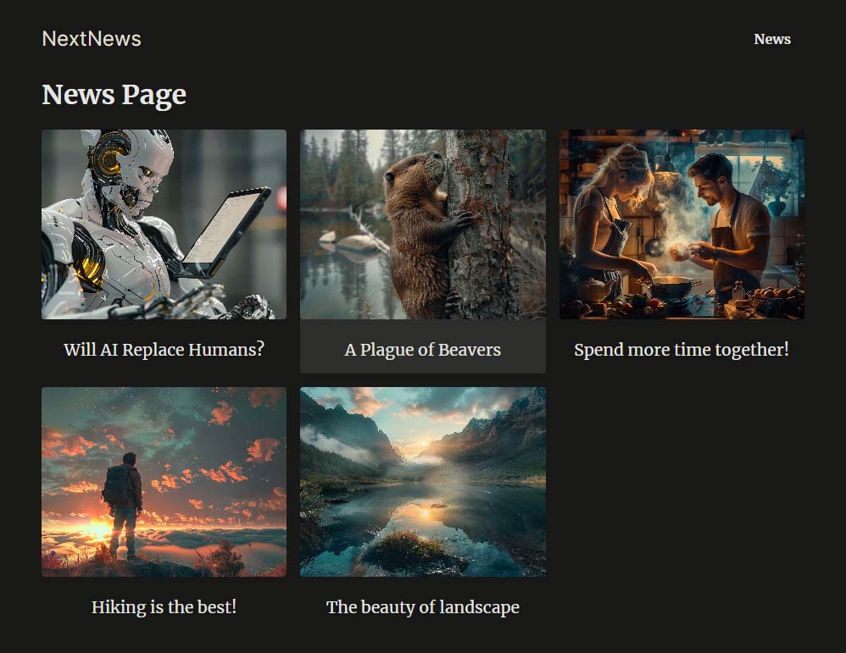This screenshot has width=846, height=653.
Task: Click the NextNews logo
Action: (x=92, y=39)
